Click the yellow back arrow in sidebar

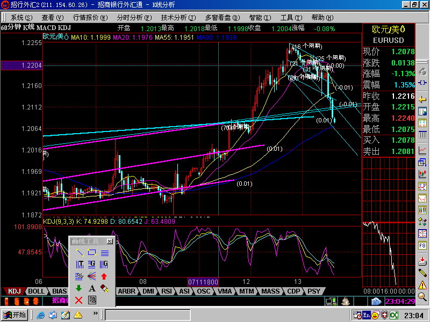pos(422,100)
